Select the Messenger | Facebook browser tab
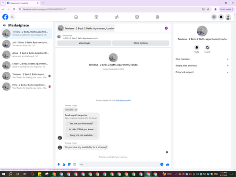The height and width of the screenshot is (177, 236). pyautogui.click(x=23, y=3)
